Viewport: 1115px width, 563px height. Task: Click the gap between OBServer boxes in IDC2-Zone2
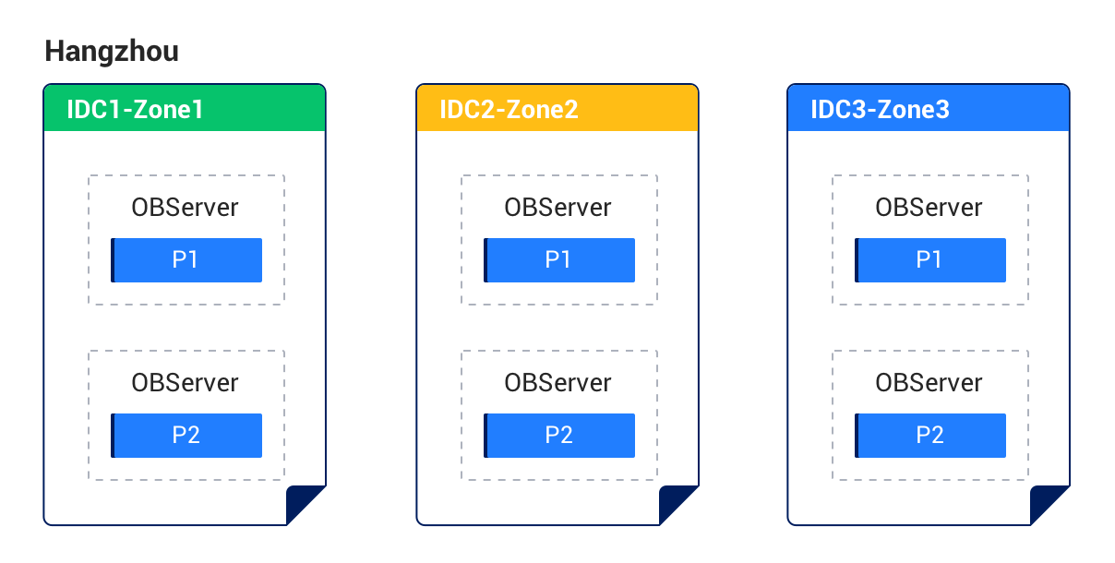click(x=558, y=327)
